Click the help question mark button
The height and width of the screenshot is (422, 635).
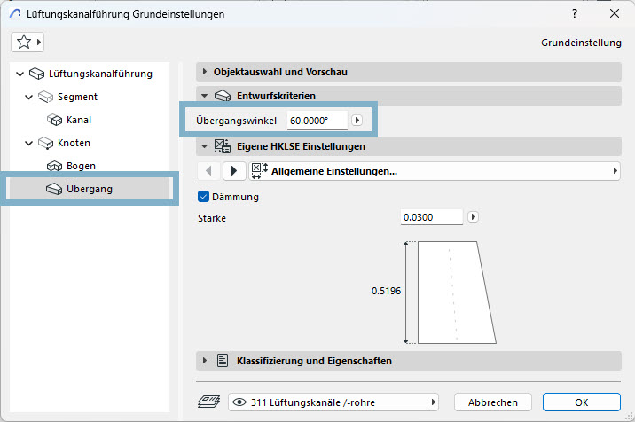575,14
